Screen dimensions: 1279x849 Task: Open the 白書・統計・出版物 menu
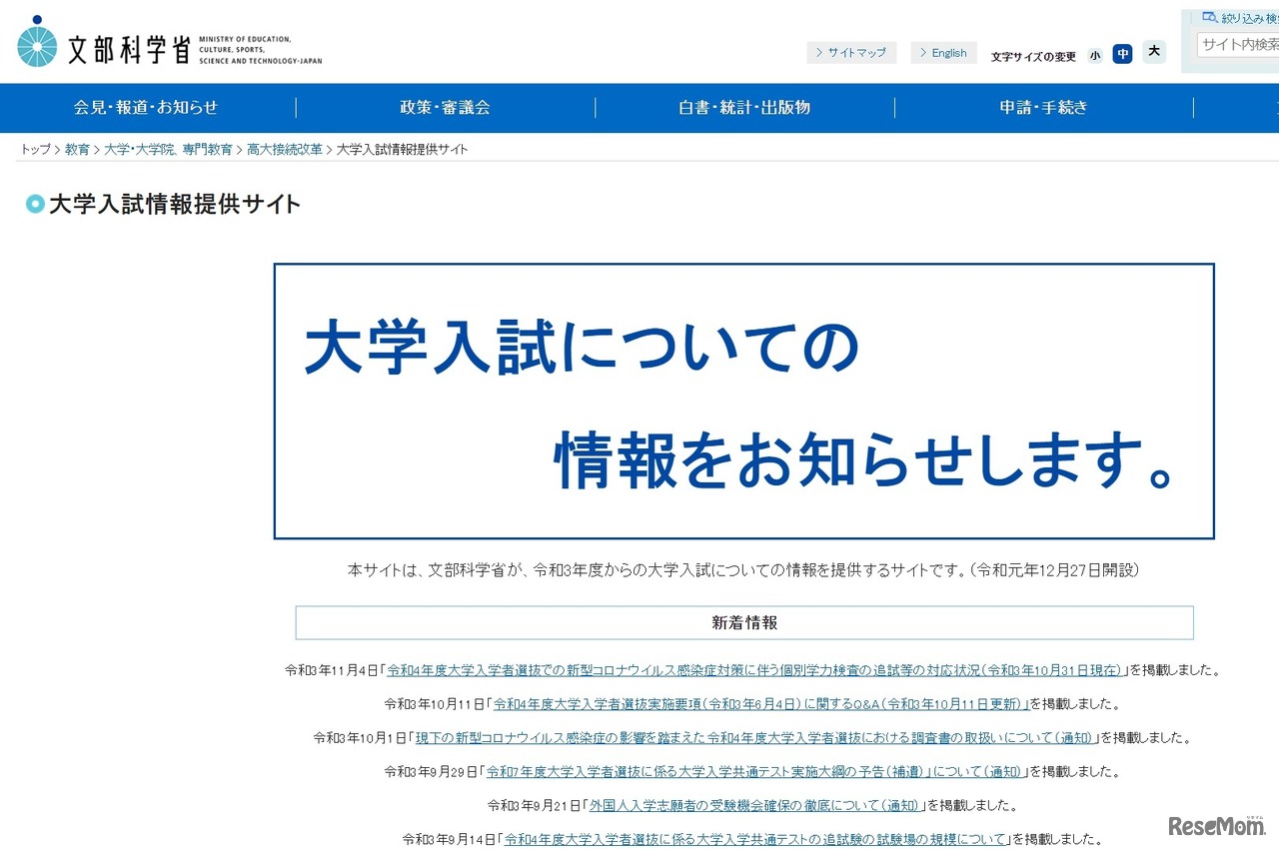(744, 108)
